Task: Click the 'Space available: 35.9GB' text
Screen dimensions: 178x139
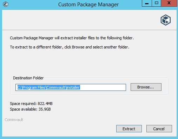Action: 30,109
